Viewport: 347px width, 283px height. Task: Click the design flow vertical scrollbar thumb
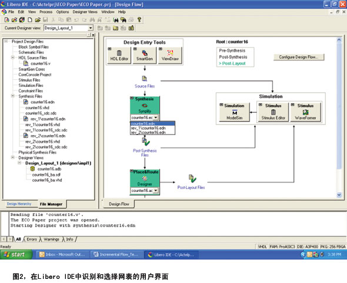pos(339,106)
